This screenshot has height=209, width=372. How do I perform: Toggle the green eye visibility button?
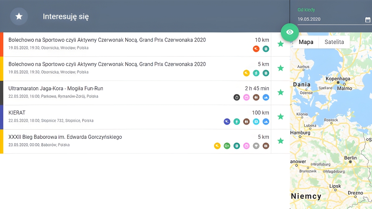290,32
